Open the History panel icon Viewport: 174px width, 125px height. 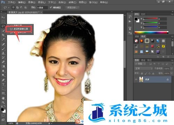point(130,17)
